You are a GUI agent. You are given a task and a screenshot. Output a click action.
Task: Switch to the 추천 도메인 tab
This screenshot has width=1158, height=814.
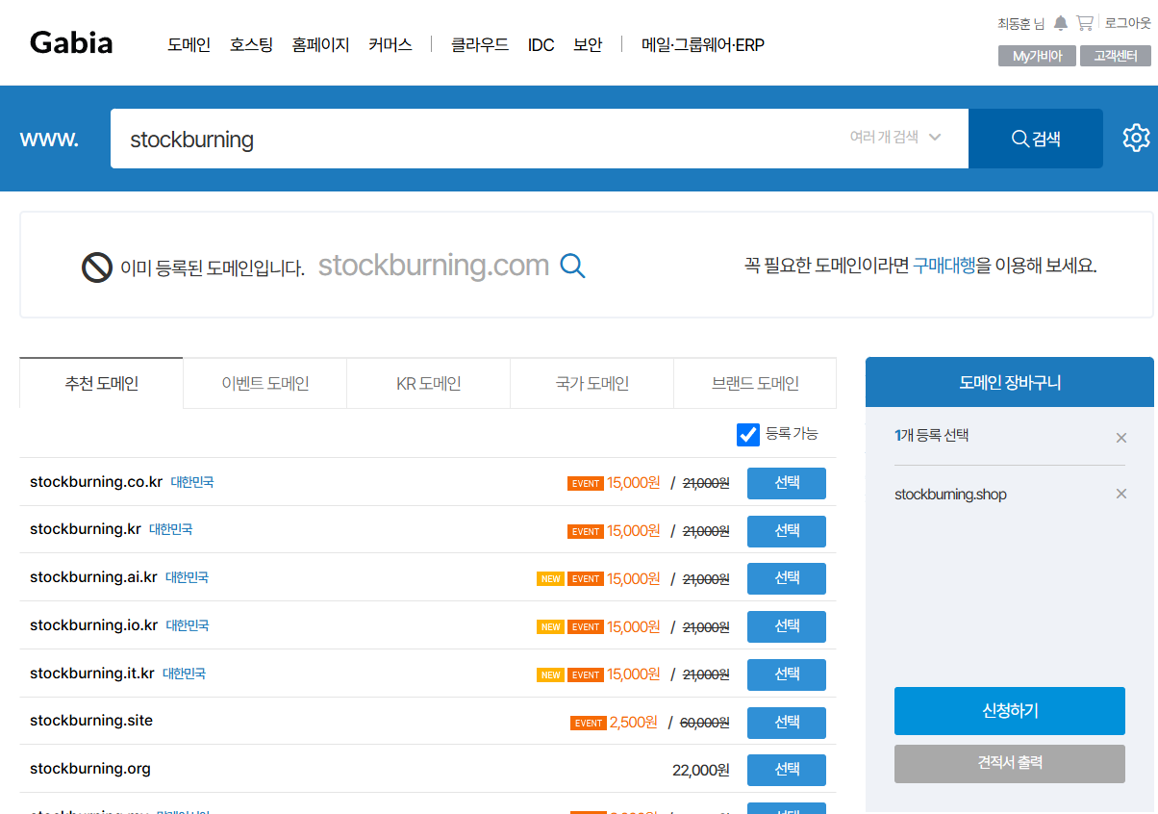coord(102,383)
